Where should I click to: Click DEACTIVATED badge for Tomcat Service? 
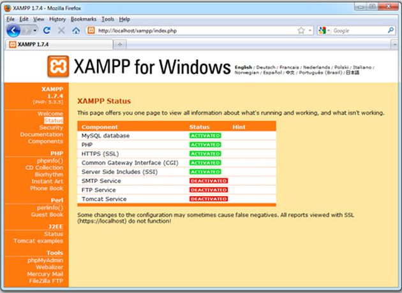tap(209, 199)
